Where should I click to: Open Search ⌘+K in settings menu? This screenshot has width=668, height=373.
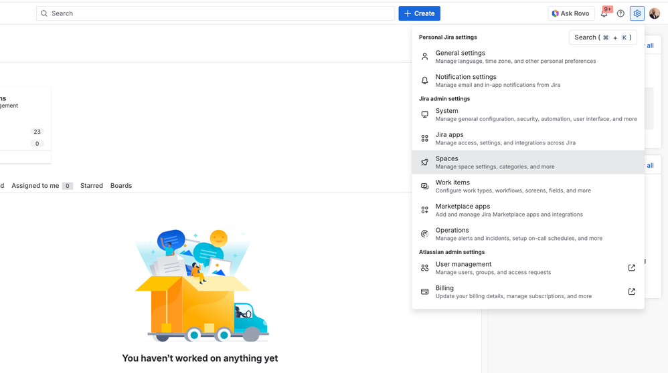(603, 37)
